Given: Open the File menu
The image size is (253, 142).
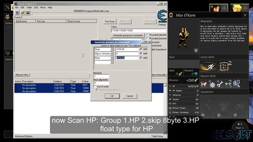Looking at the screenshot, I should pos(17,7).
